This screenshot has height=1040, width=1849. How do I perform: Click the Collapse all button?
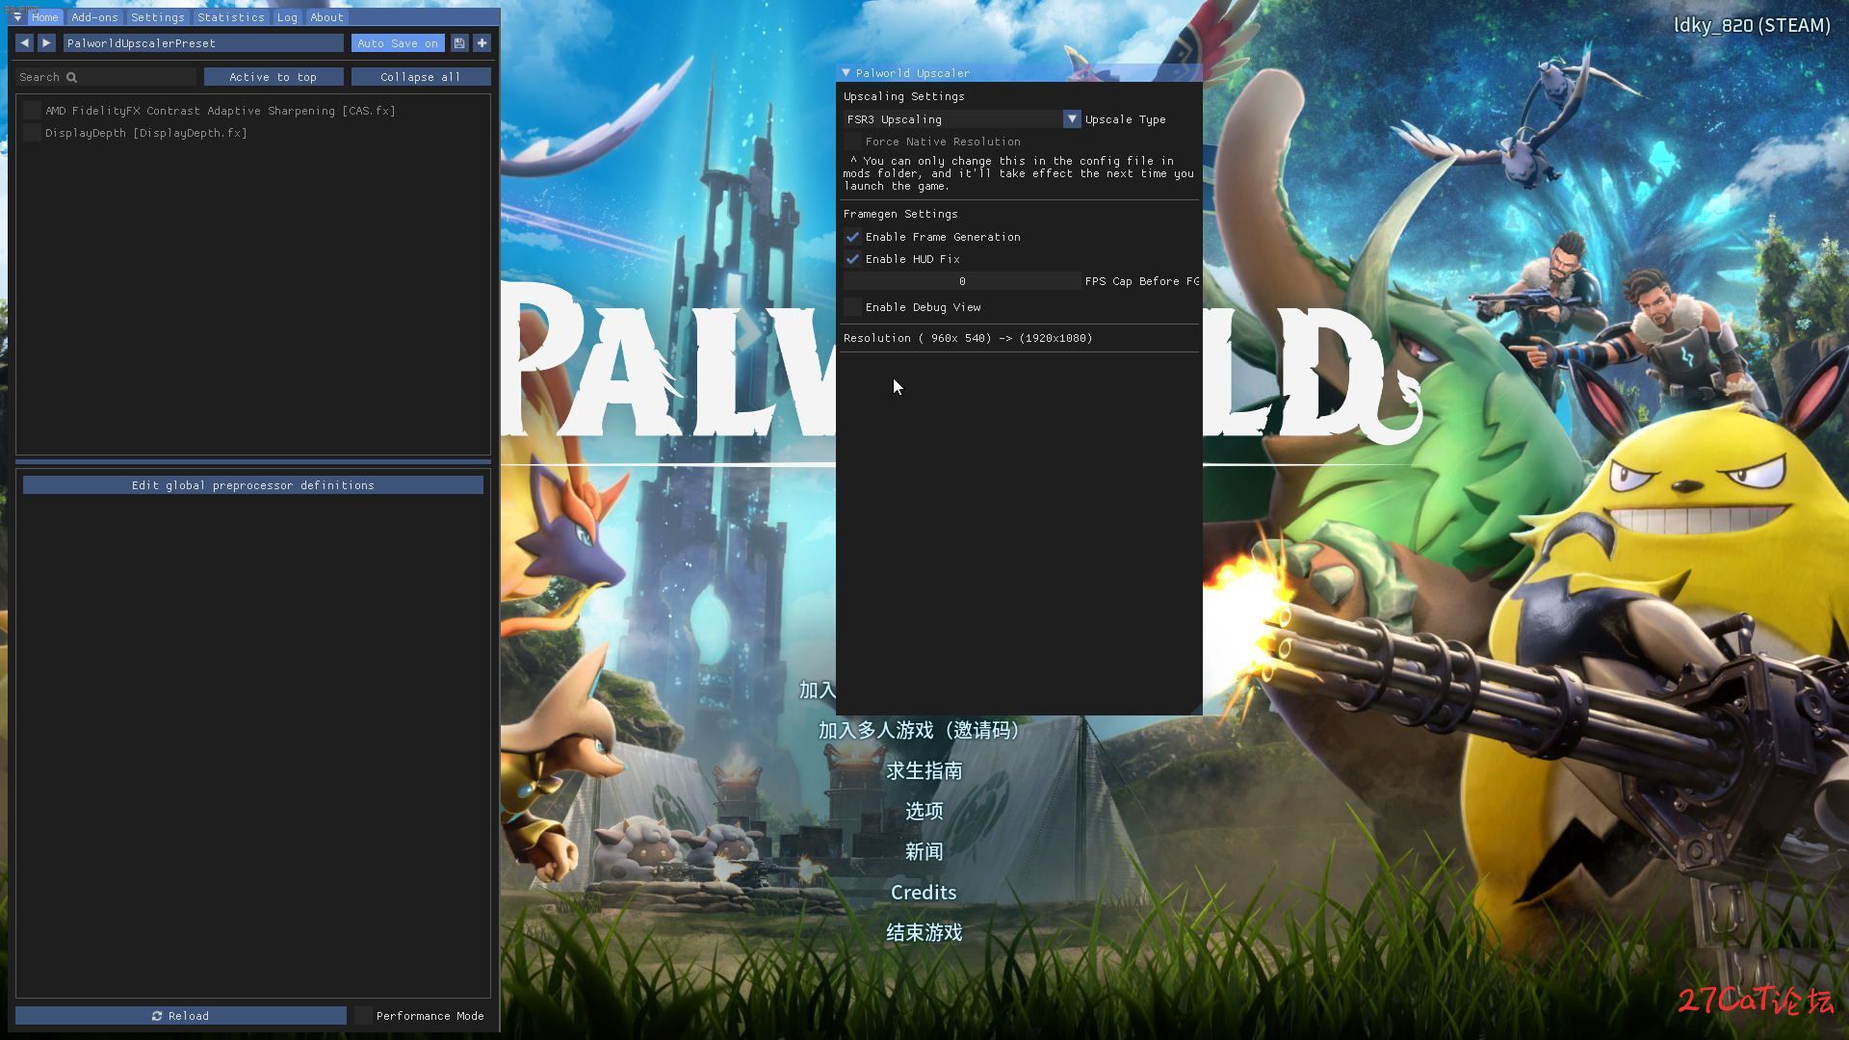(x=421, y=77)
